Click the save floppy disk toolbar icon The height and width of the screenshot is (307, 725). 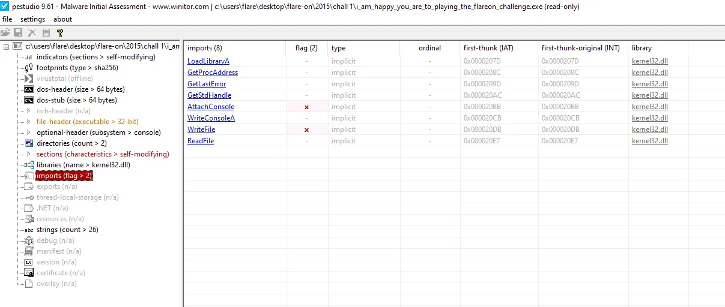pyautogui.click(x=18, y=32)
